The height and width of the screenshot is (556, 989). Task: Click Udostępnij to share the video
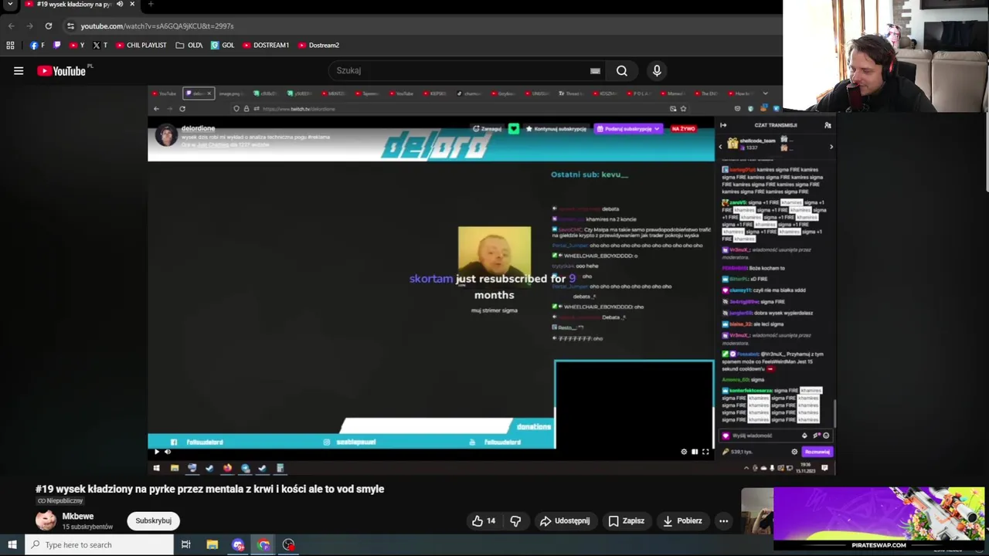(x=565, y=520)
